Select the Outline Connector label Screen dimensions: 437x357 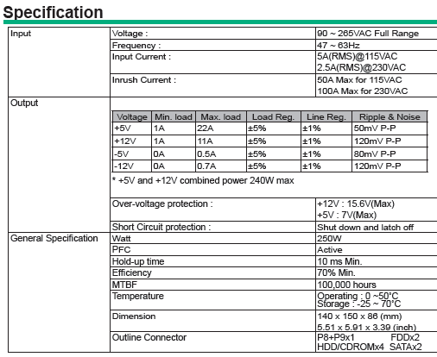(x=149, y=337)
